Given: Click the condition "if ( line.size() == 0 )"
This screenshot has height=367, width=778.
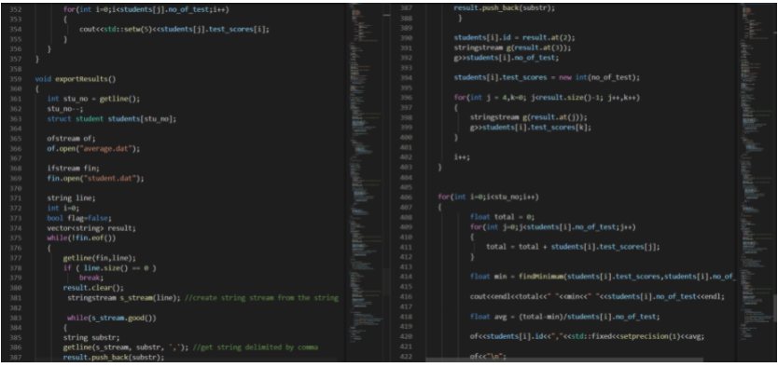Looking at the screenshot, I should [x=109, y=268].
